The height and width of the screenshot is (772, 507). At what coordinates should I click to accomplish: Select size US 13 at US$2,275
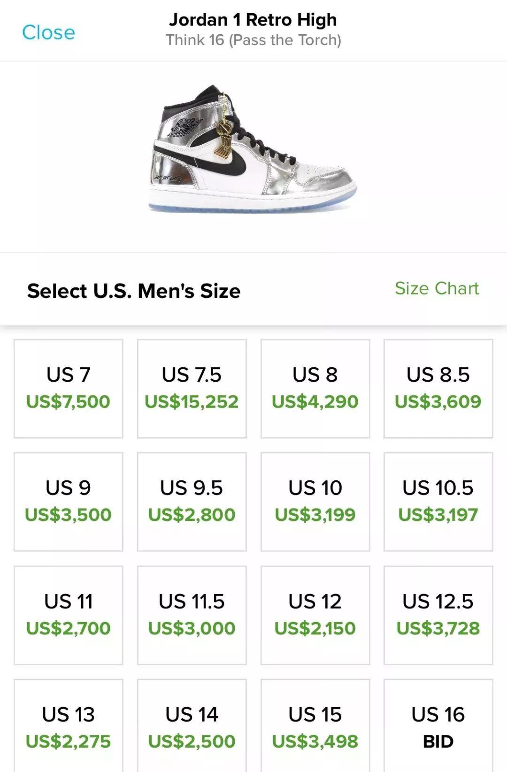[69, 726]
